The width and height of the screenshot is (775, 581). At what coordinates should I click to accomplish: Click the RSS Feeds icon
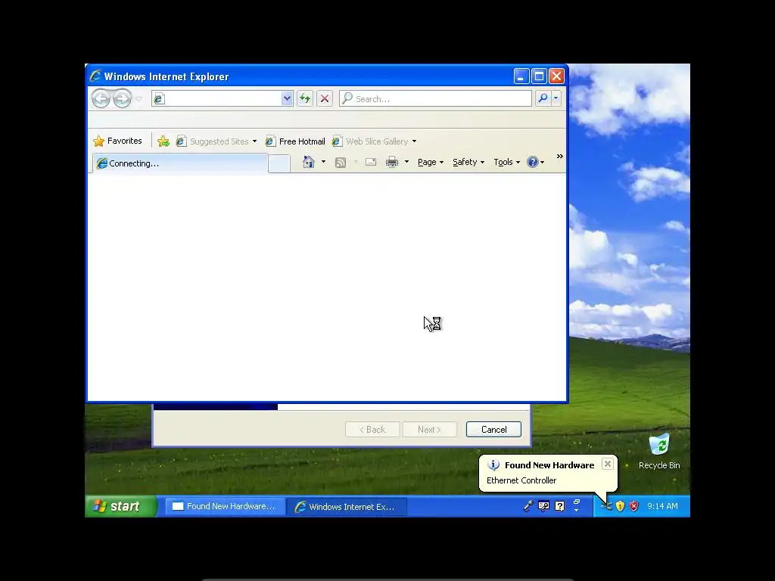(x=341, y=162)
